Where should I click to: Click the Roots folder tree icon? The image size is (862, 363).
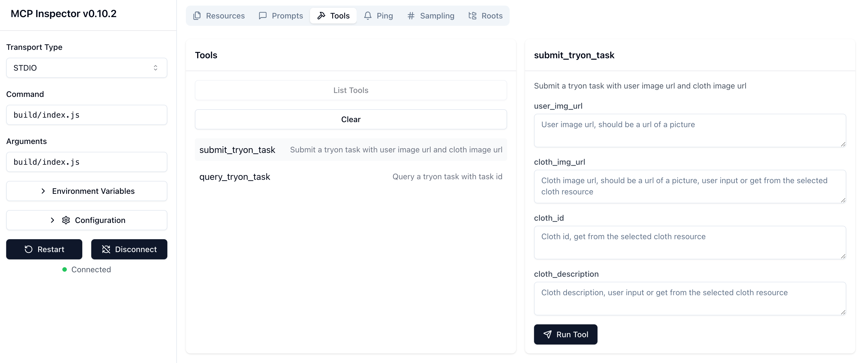(x=473, y=16)
